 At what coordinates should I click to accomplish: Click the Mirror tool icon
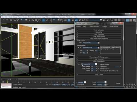pos(104,20)
